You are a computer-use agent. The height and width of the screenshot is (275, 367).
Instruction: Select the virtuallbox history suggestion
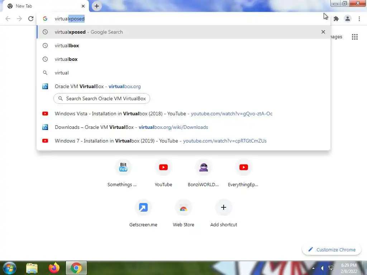pyautogui.click(x=183, y=45)
